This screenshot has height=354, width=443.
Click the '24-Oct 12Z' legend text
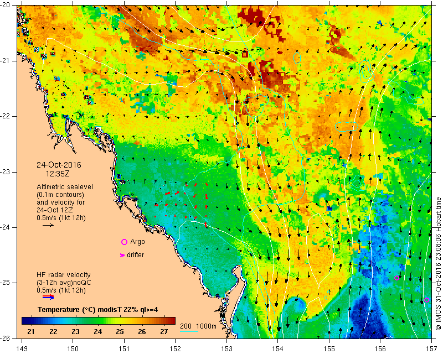click(54, 210)
